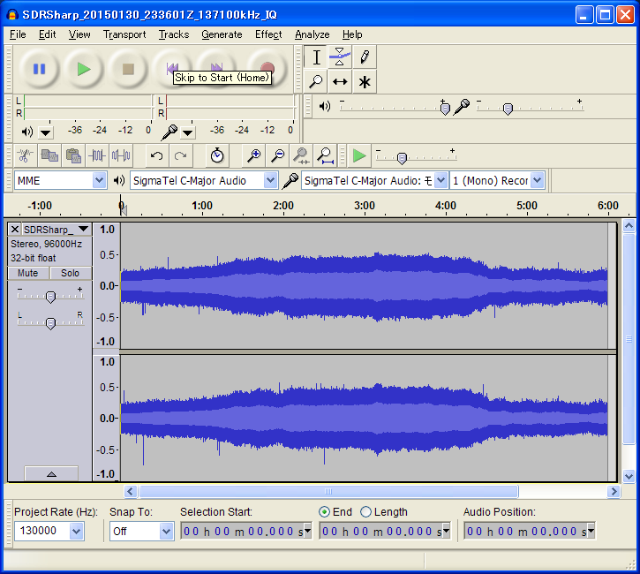Open the Mono recording channels dropdown
640x574 pixels.
[x=537, y=180]
